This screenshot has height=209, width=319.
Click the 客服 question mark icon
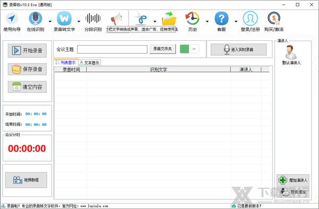[222, 19]
